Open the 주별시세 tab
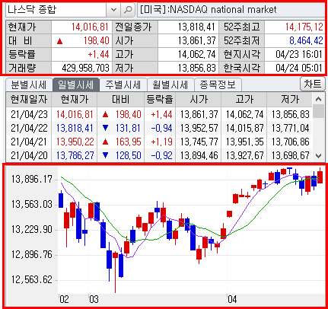Viewport: 328px width, 309px height. (123, 84)
